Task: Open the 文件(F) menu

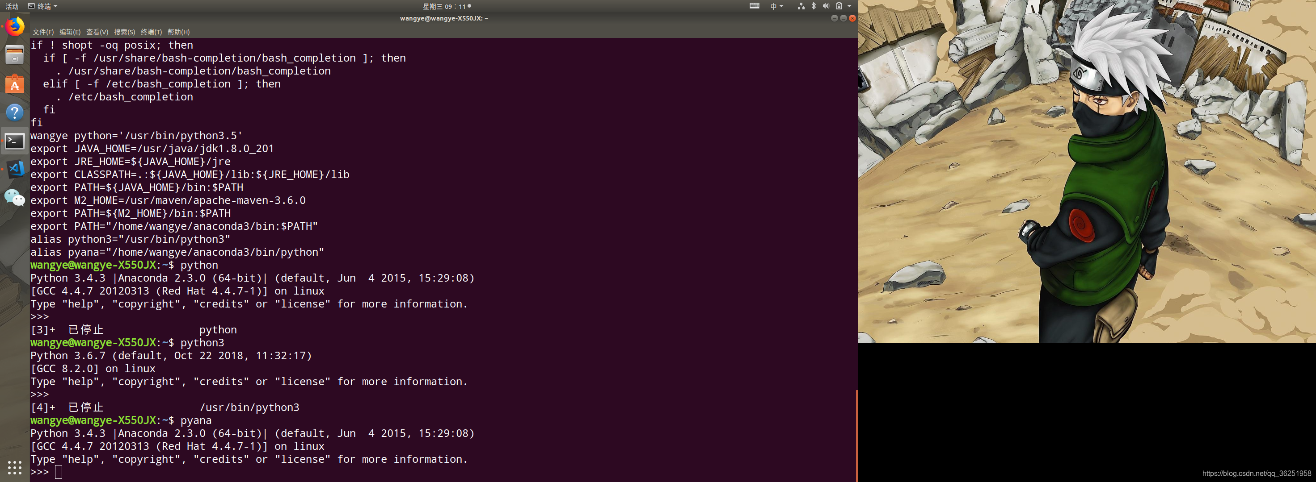Action: coord(43,32)
